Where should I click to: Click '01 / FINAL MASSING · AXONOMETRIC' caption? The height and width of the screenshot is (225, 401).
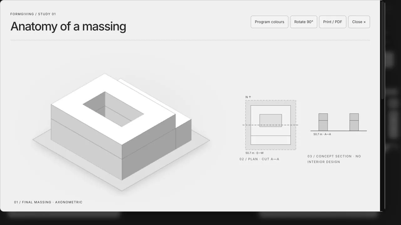pos(48,202)
